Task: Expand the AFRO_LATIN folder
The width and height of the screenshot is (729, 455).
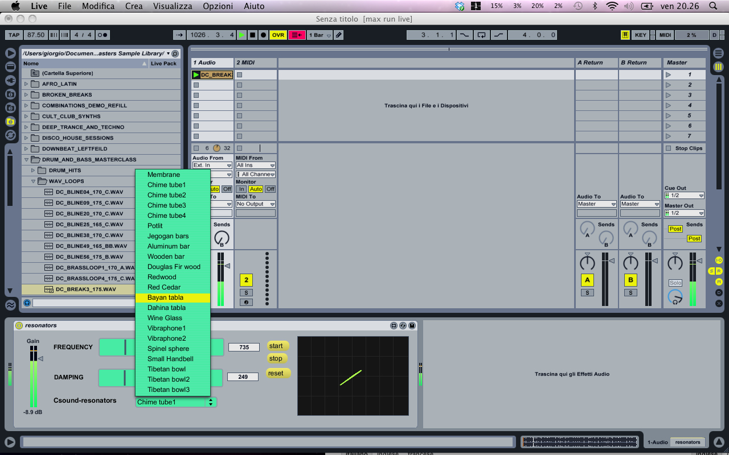Action: pos(26,84)
